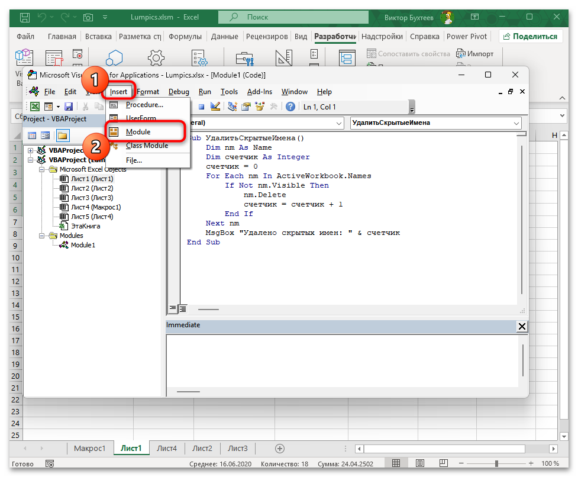
Task: Open the УдалитьСкрытыеИмена procedure dropdown
Action: [516, 123]
